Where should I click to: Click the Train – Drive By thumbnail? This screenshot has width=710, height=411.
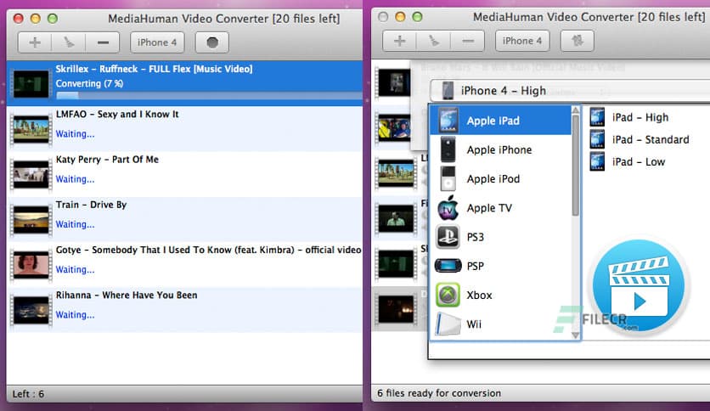click(31, 220)
